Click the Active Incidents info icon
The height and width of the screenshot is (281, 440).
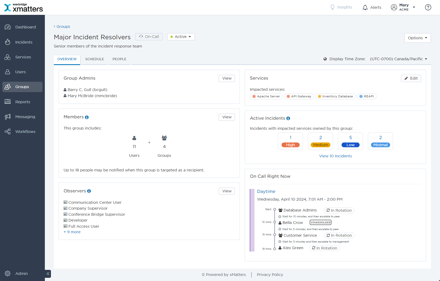[288, 118]
